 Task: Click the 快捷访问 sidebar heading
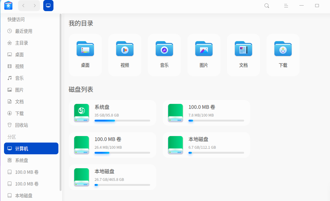pos(16,19)
